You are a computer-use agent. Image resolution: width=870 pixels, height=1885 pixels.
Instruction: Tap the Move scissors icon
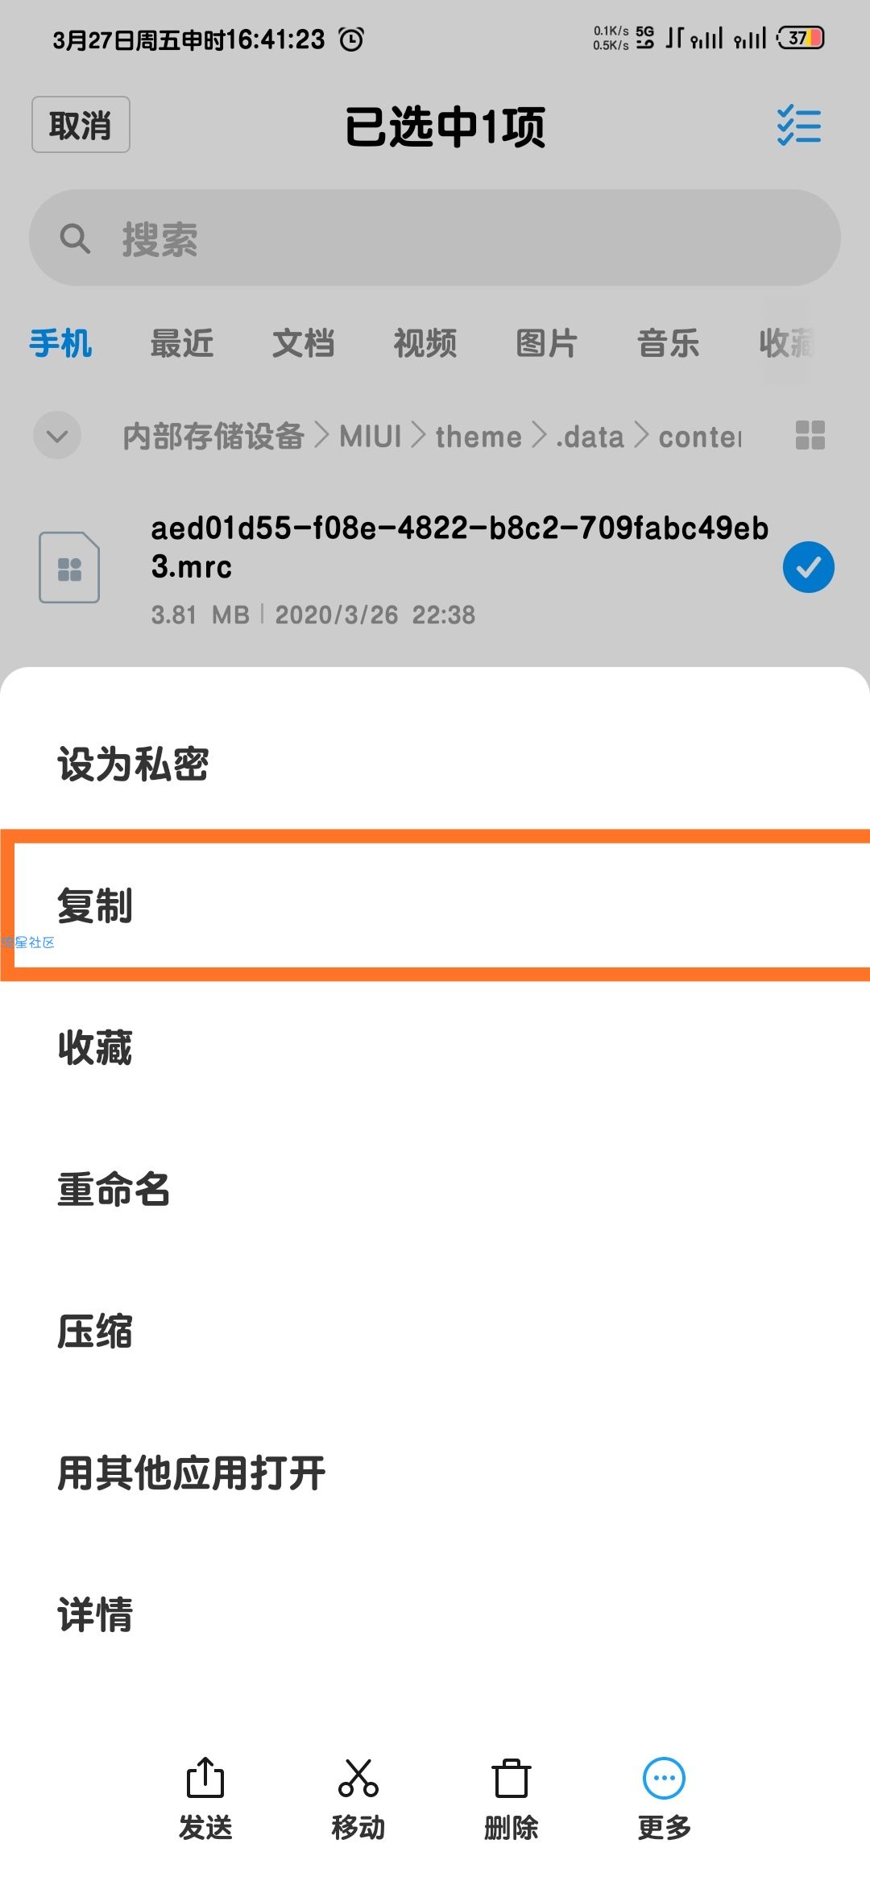tap(358, 1777)
